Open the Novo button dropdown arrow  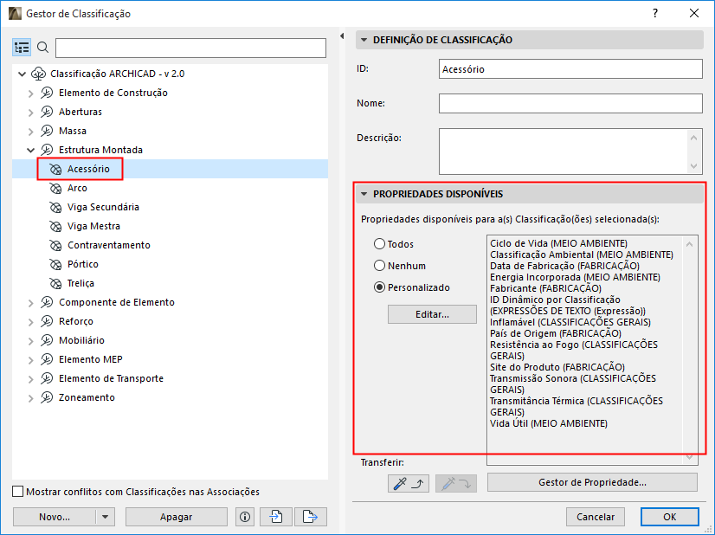pos(106,517)
